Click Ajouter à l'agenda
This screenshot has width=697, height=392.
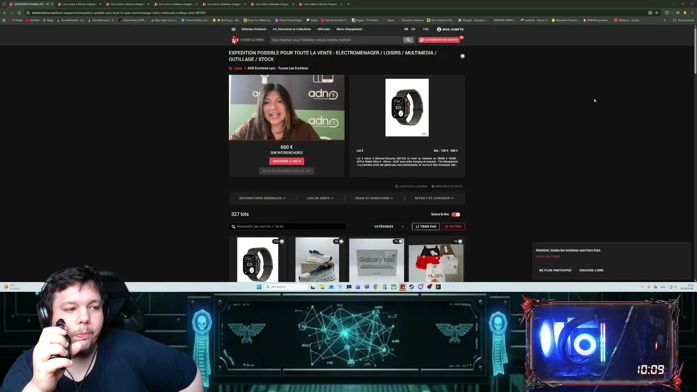412,186
